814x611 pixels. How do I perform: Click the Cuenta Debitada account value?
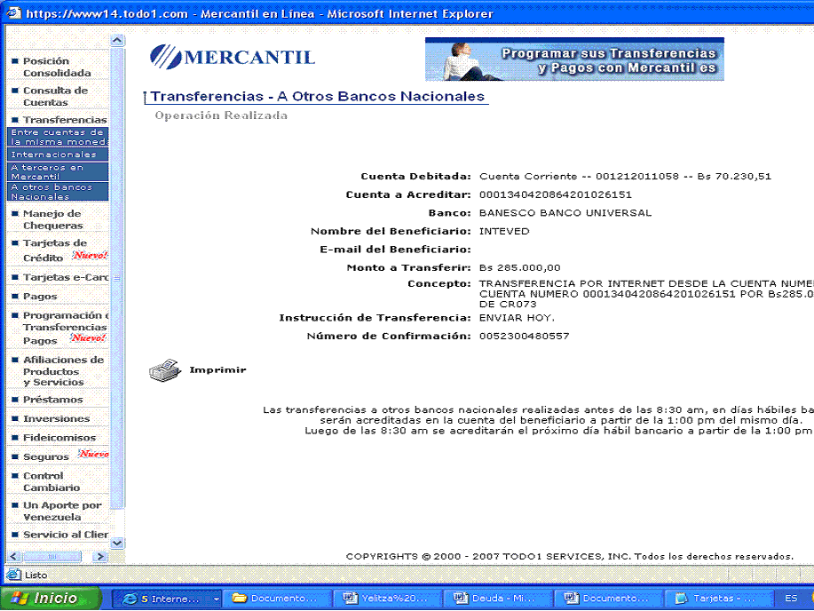625,177
